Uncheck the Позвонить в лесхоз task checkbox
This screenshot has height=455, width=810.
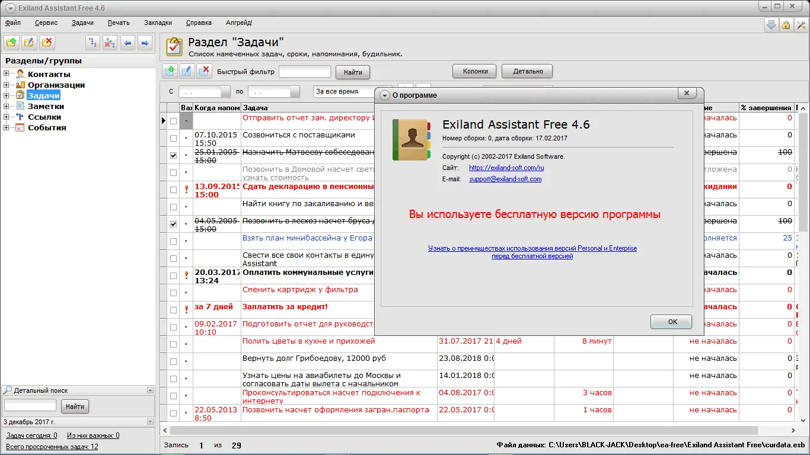(173, 224)
